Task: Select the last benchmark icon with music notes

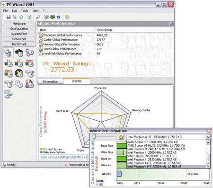Action: (x=9, y=94)
